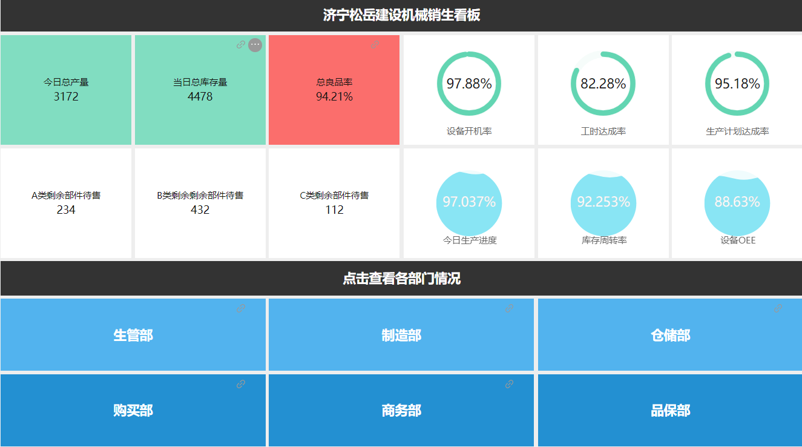Viewport: 802px width, 447px height.
Task: Open the 商务部 department tile
Action: click(401, 411)
